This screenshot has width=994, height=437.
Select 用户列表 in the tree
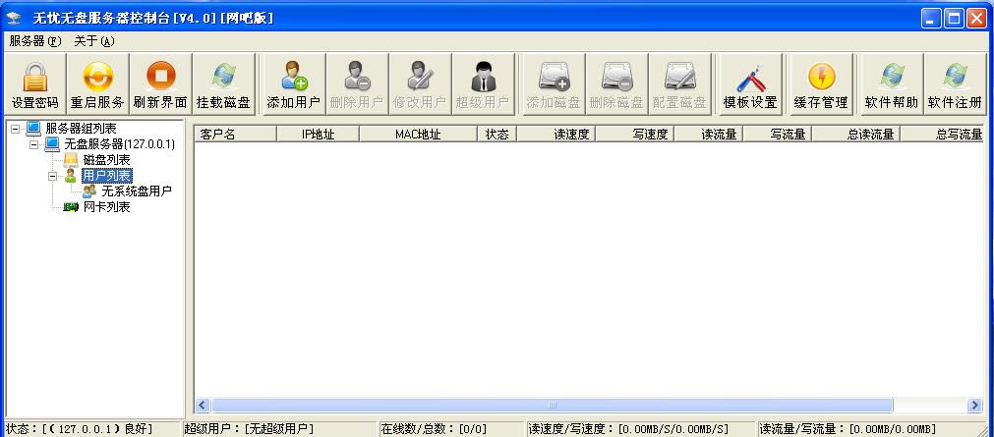[x=106, y=176]
